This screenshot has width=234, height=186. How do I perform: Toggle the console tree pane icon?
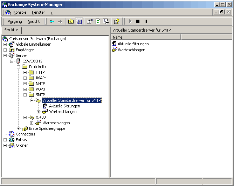point(79,21)
